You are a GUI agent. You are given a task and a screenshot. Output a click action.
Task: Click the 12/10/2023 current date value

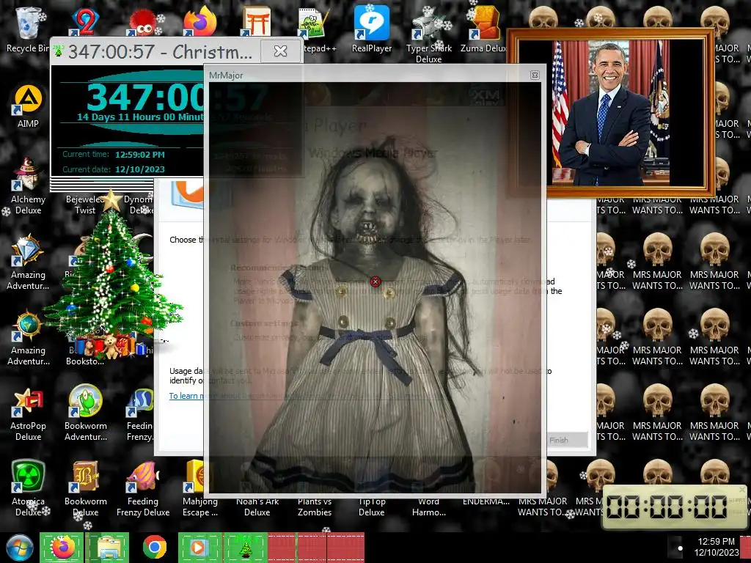140,169
